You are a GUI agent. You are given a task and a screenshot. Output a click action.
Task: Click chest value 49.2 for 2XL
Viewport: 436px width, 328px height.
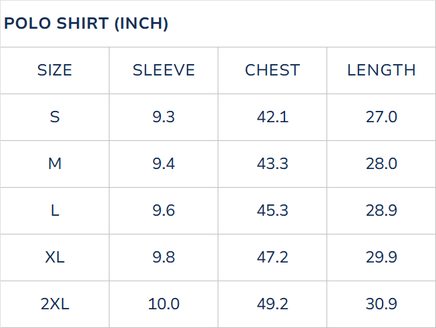tap(272, 304)
